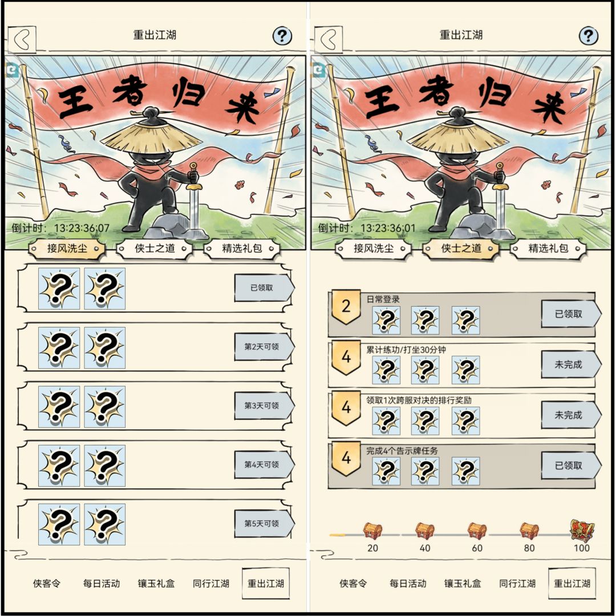Open 每日活动 in right bottom navigation

pos(408,584)
